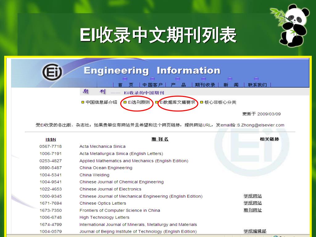Click the 相关链接 column header

coord(269,139)
